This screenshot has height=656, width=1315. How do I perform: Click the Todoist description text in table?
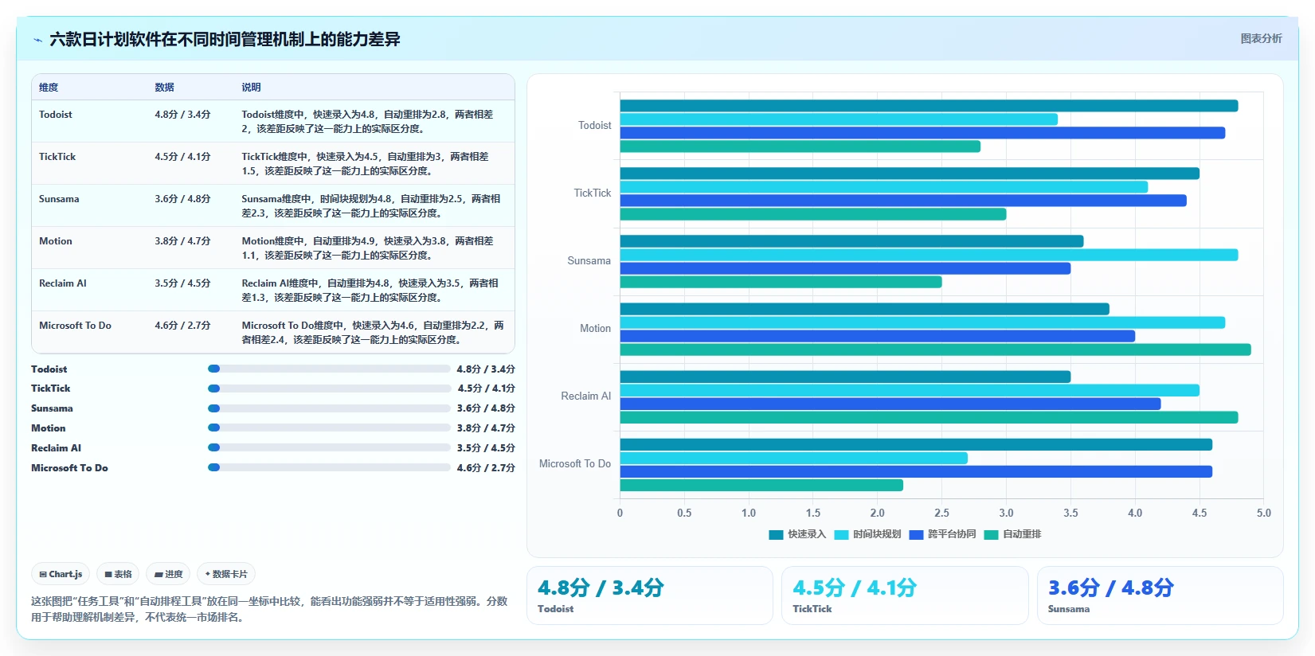click(368, 122)
